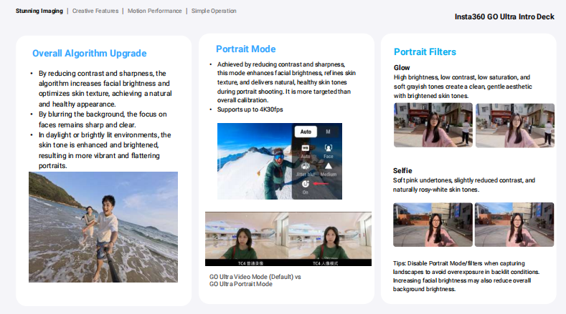The height and width of the screenshot is (314, 566).
Task: Click the Portrait Filters heading
Action: coord(425,52)
